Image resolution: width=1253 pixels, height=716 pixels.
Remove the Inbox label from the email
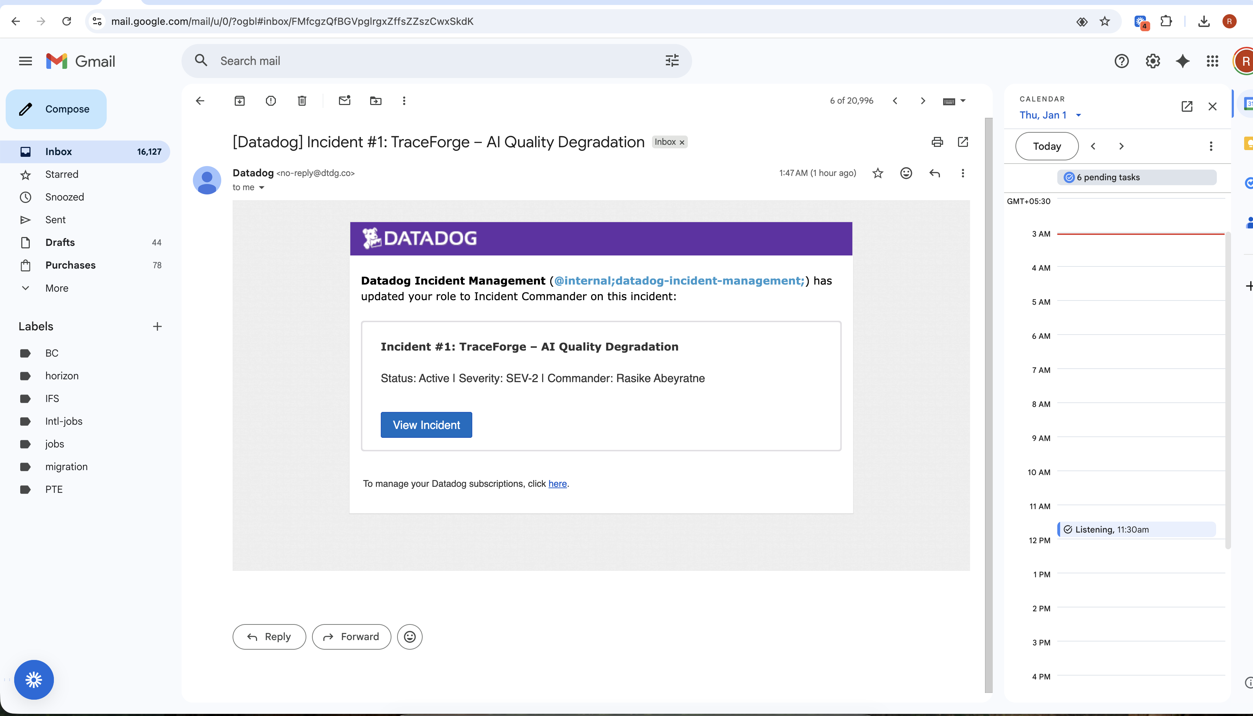681,143
